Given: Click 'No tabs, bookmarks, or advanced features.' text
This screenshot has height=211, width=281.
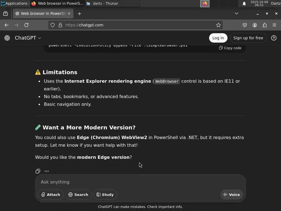Looking at the screenshot, I should (91, 96).
